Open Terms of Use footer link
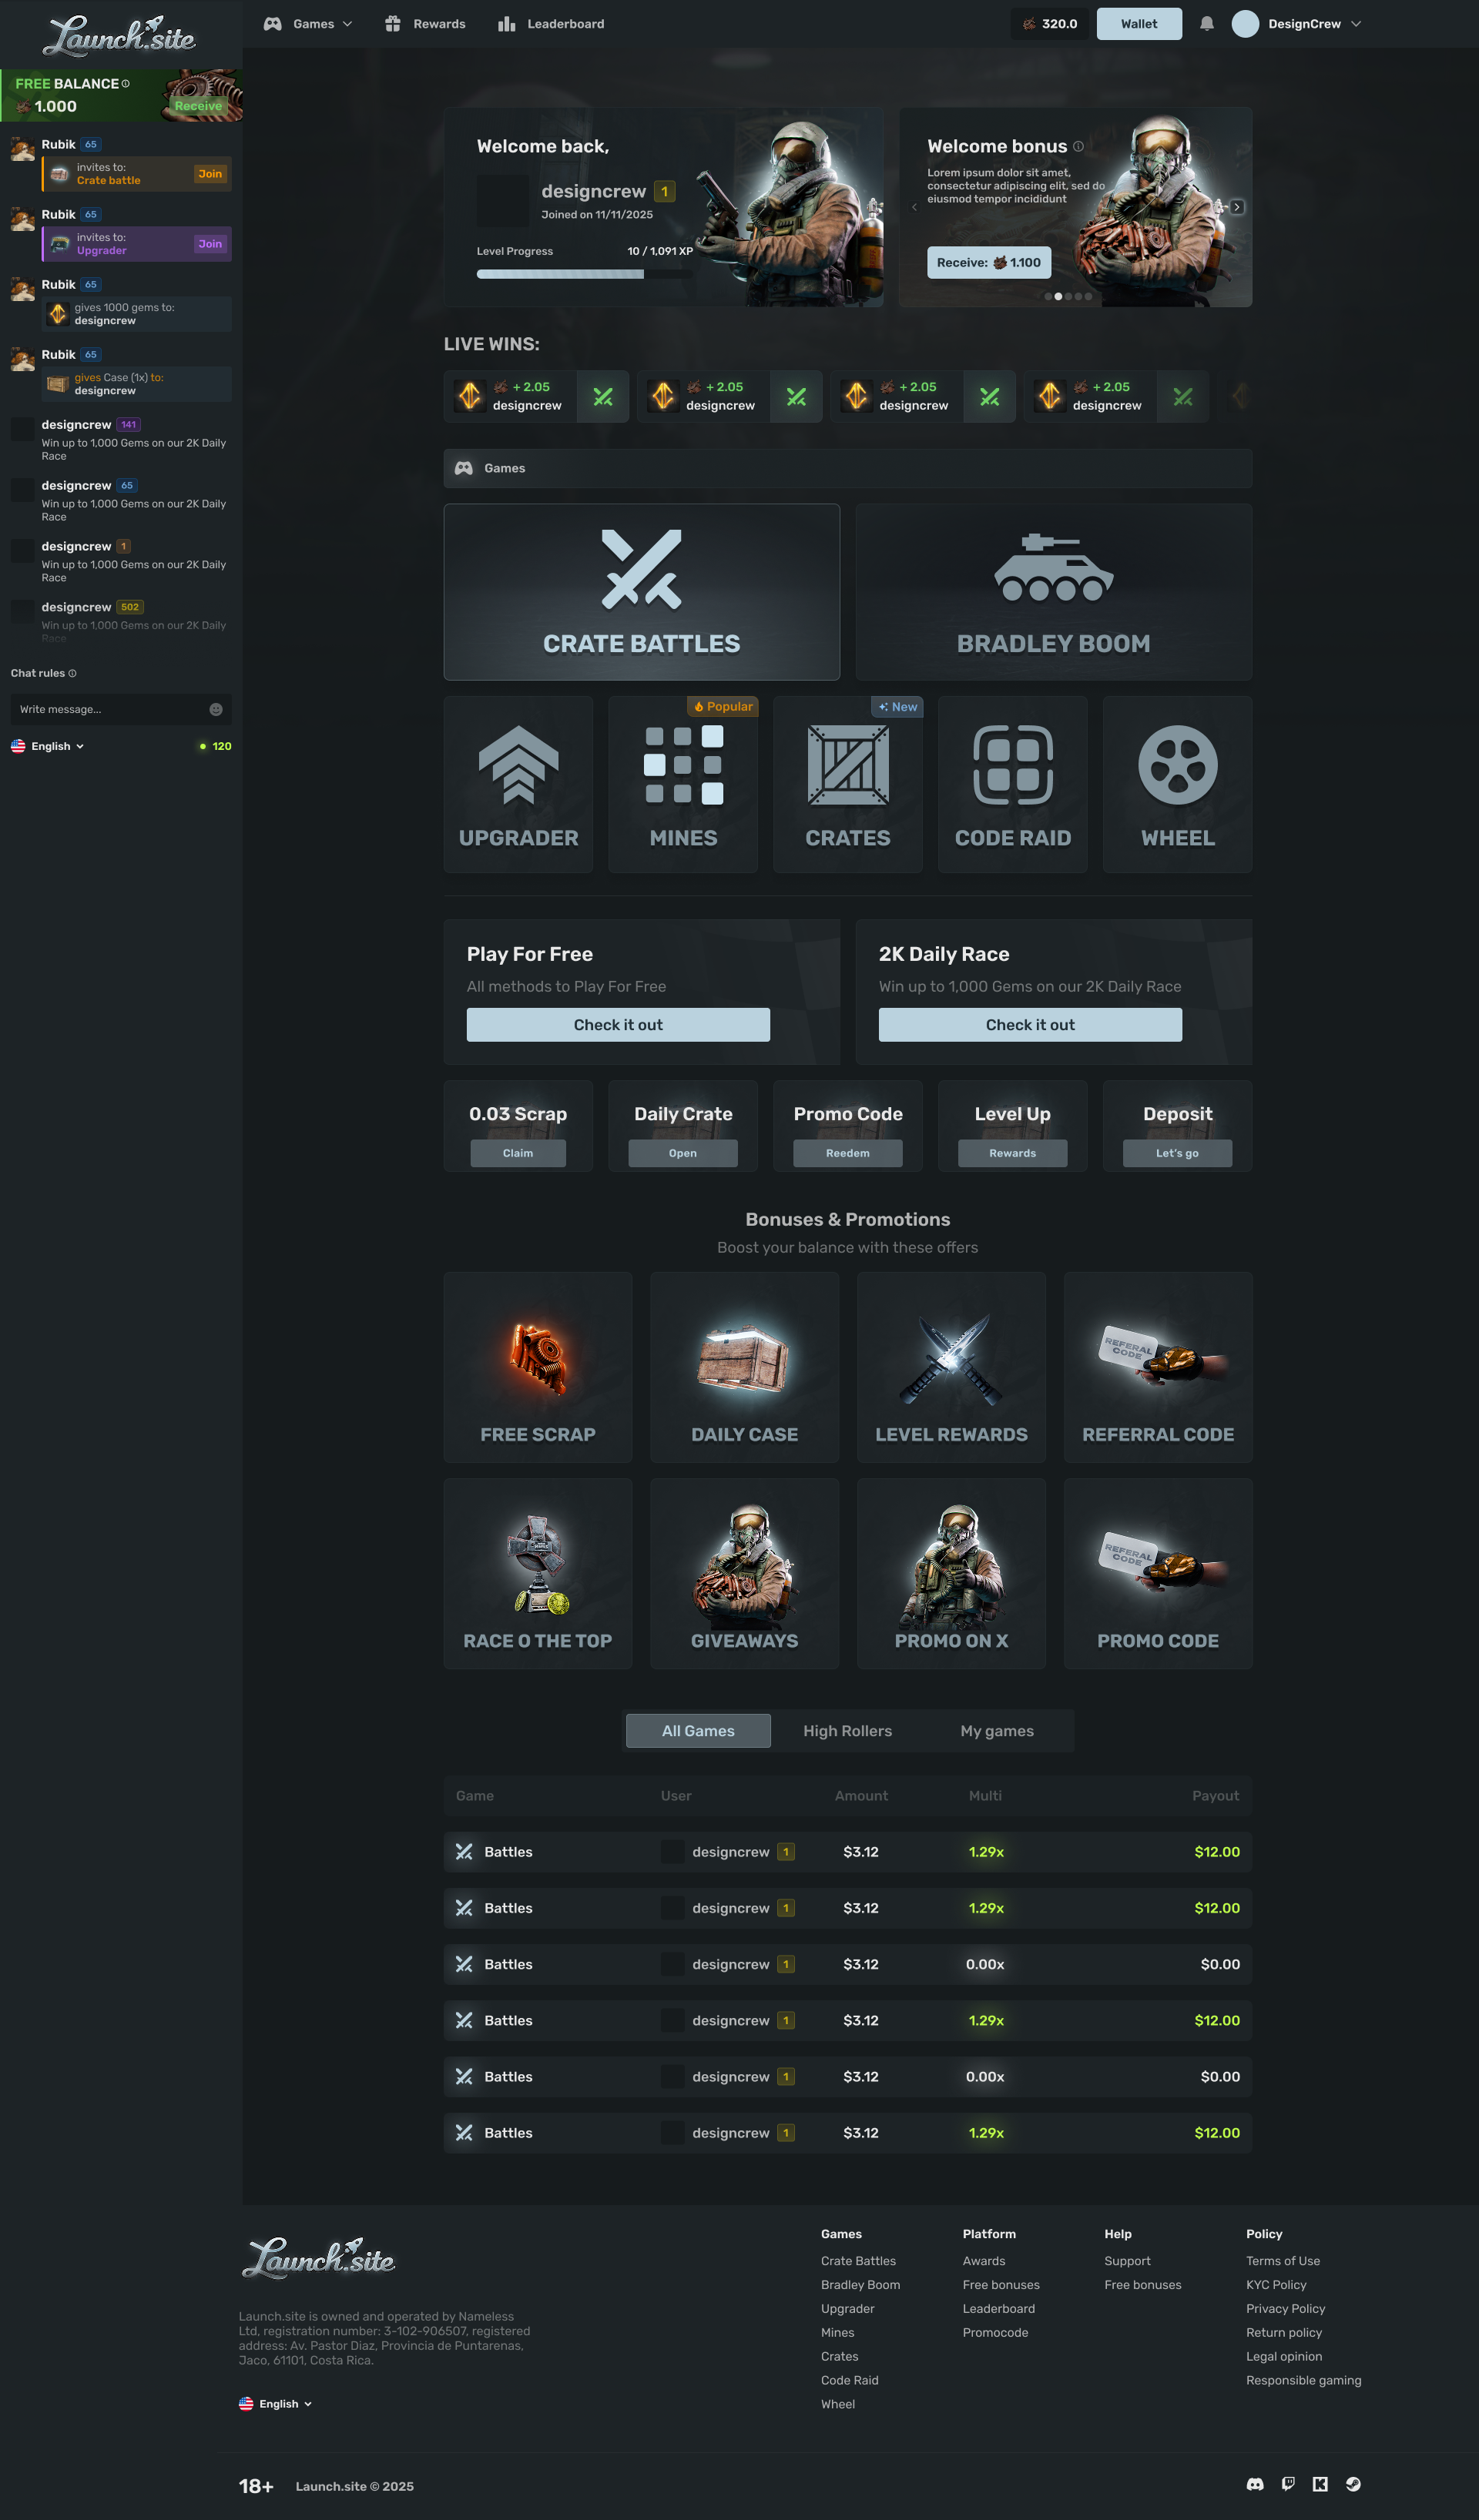The image size is (1479, 2520). (1283, 2262)
